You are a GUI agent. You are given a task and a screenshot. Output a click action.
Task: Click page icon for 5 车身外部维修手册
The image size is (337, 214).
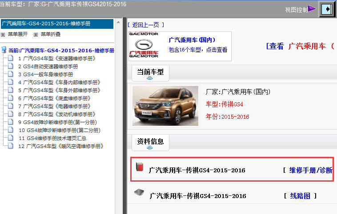[11, 90]
